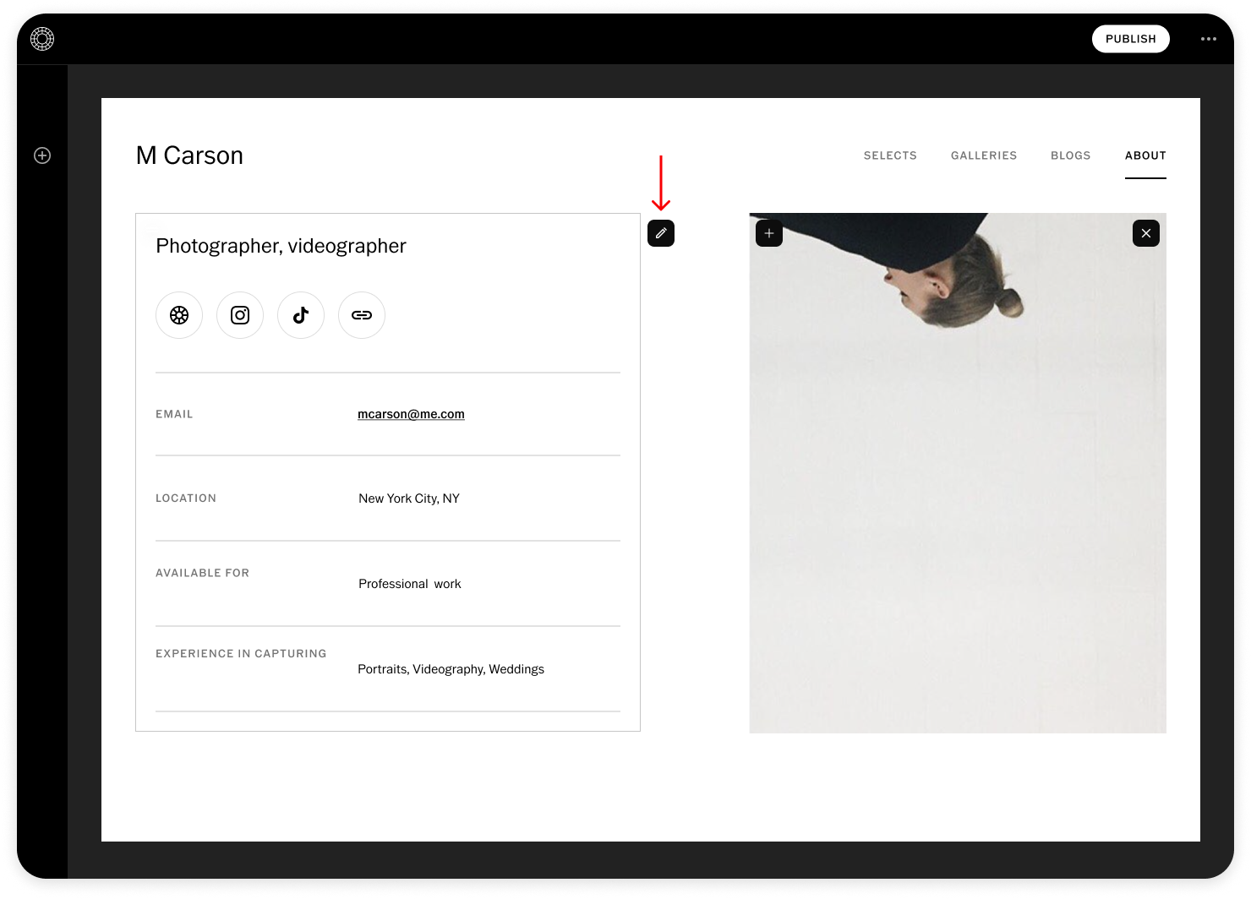
Task: Click the LOCATION field label
Action: click(x=186, y=499)
